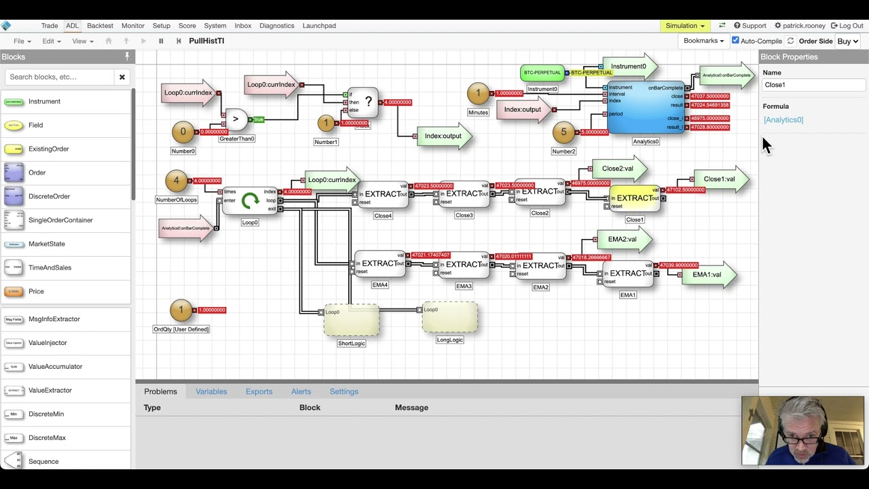
Task: Select the NumberOfLoops number block
Action: click(177, 181)
